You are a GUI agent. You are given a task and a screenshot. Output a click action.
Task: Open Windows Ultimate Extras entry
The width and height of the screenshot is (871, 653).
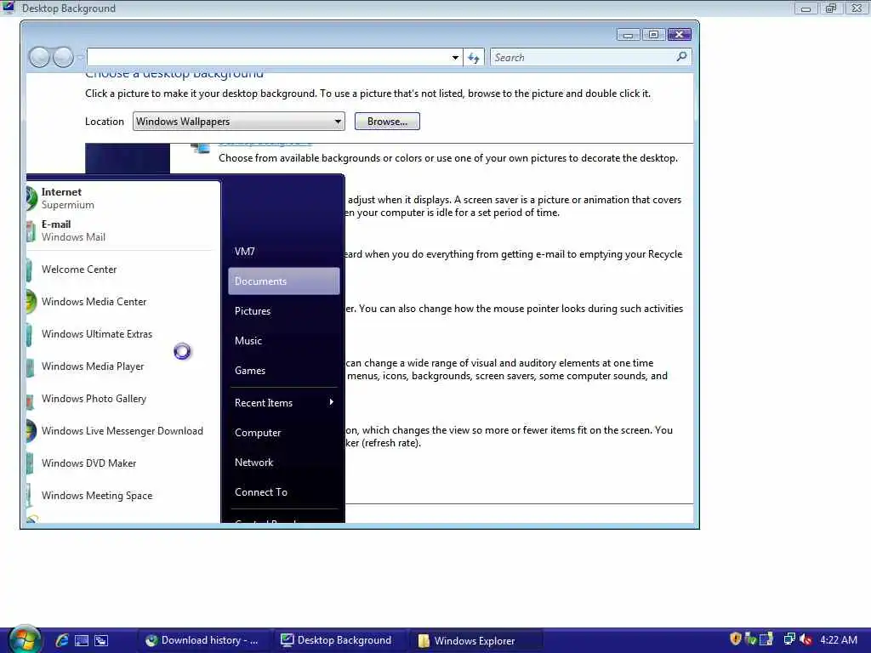119,333
